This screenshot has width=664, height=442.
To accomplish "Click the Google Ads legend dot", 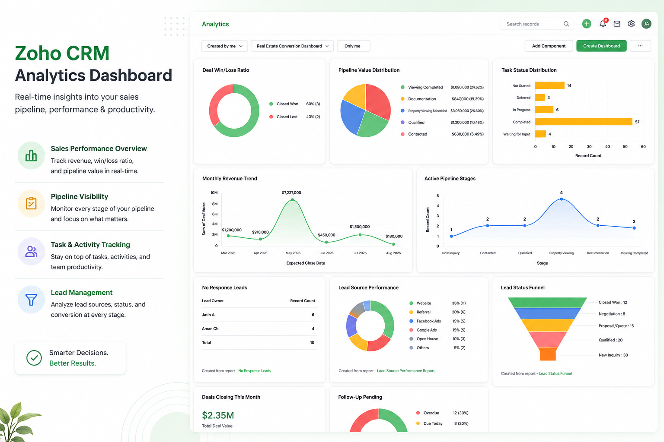I will coord(411,330).
